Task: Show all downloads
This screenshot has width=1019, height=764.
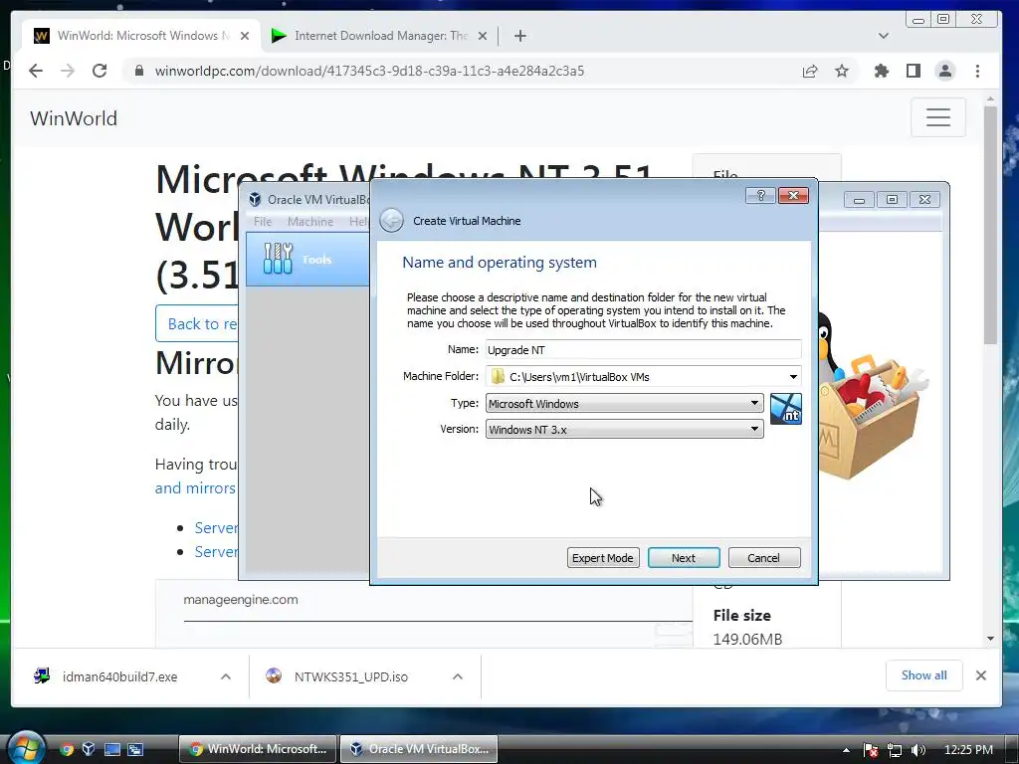Action: (923, 675)
